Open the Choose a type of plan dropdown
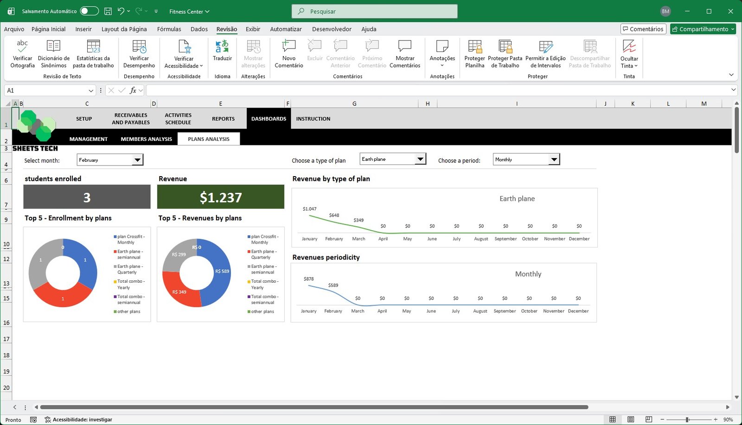Image resolution: width=742 pixels, height=425 pixels. [x=420, y=159]
